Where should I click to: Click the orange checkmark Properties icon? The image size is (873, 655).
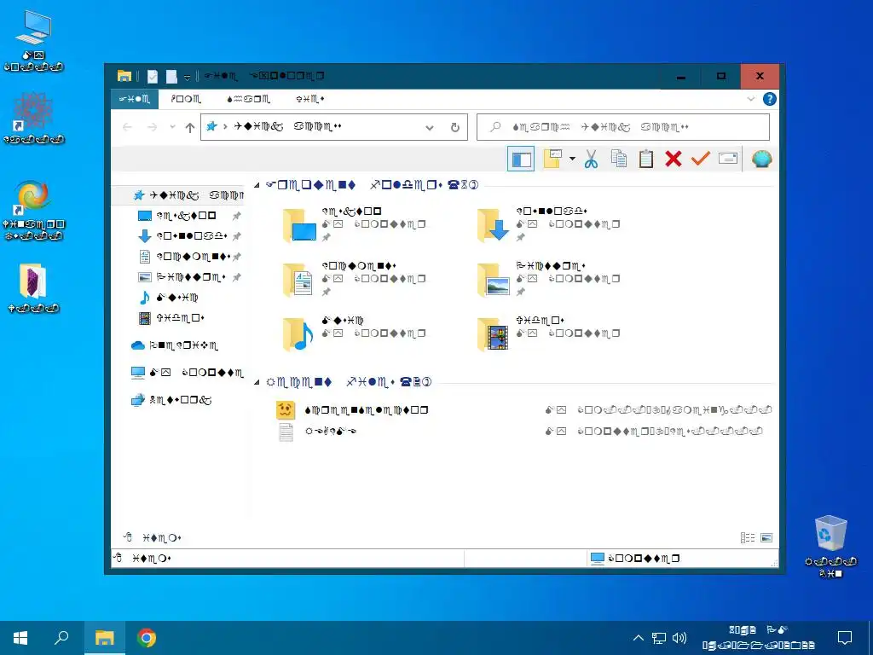click(x=701, y=159)
